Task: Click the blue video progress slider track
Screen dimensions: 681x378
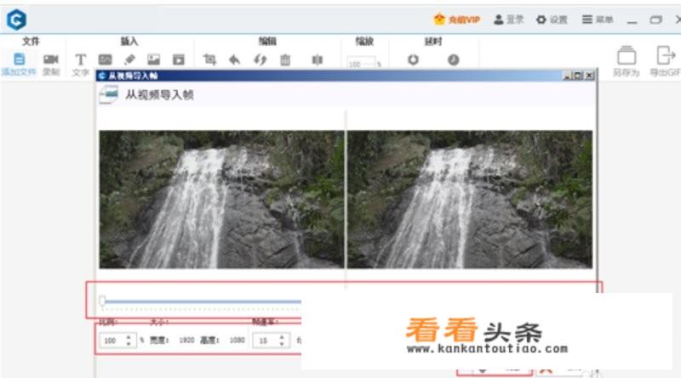Action: pos(203,301)
